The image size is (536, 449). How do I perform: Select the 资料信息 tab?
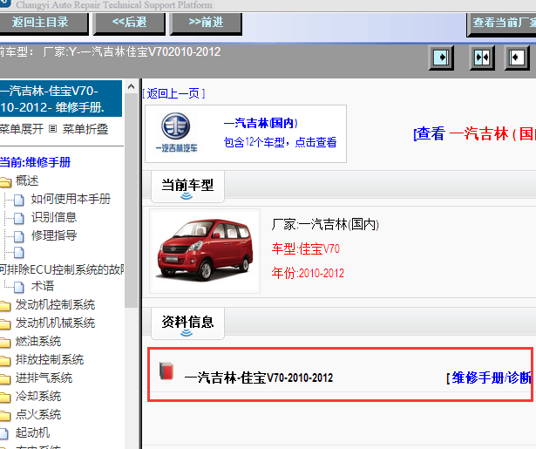187,323
